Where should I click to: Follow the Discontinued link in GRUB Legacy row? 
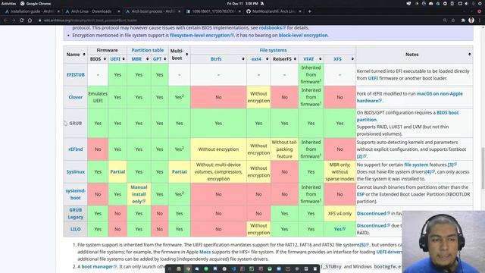[371, 213]
